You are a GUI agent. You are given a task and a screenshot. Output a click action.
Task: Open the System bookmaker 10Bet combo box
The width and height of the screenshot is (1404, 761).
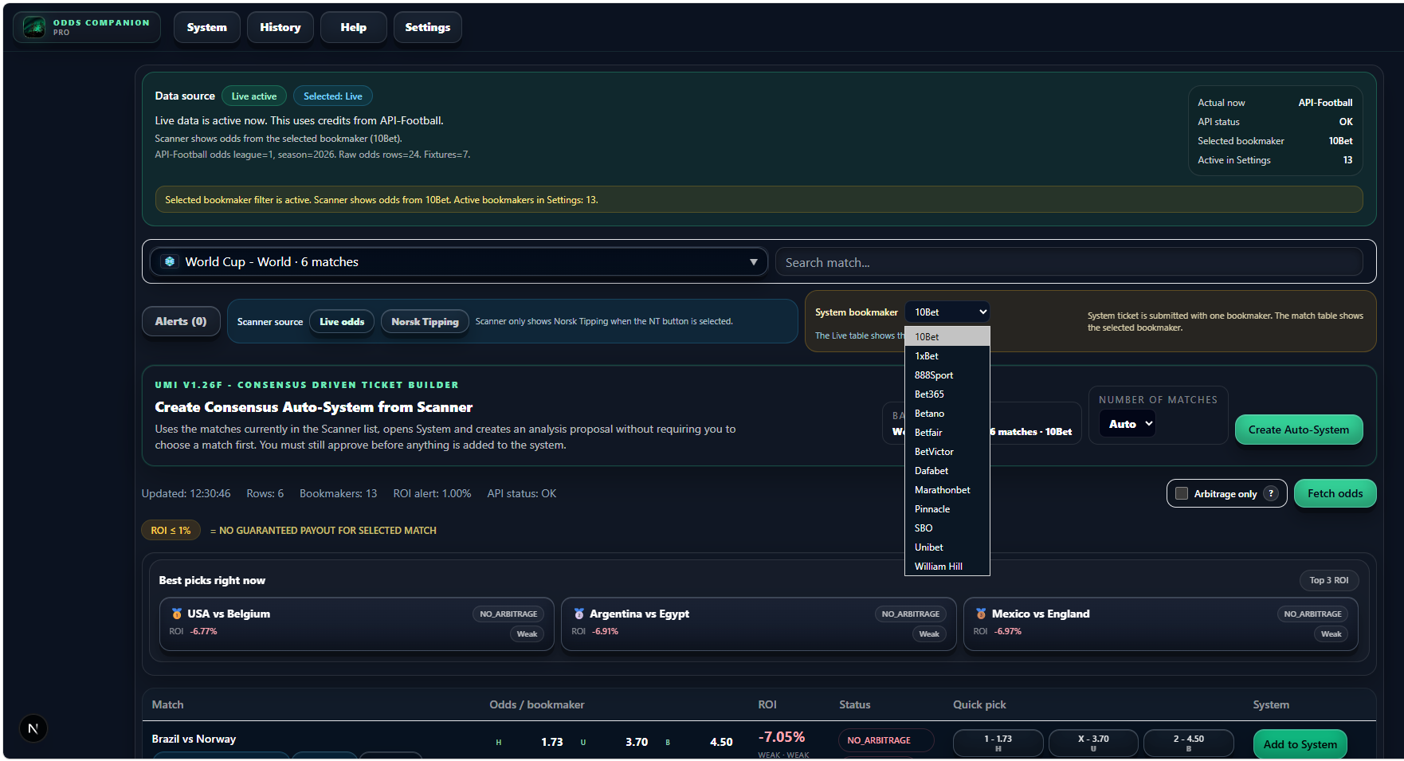(947, 312)
